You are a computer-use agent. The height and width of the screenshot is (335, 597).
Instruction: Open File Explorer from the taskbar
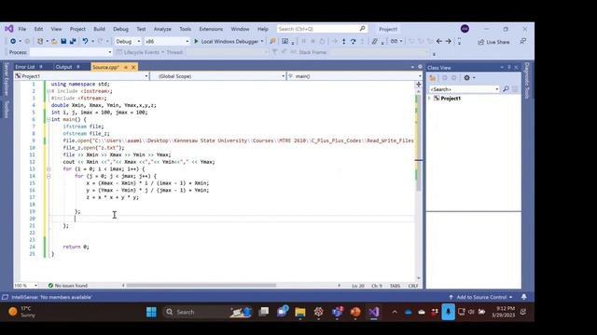point(300,312)
